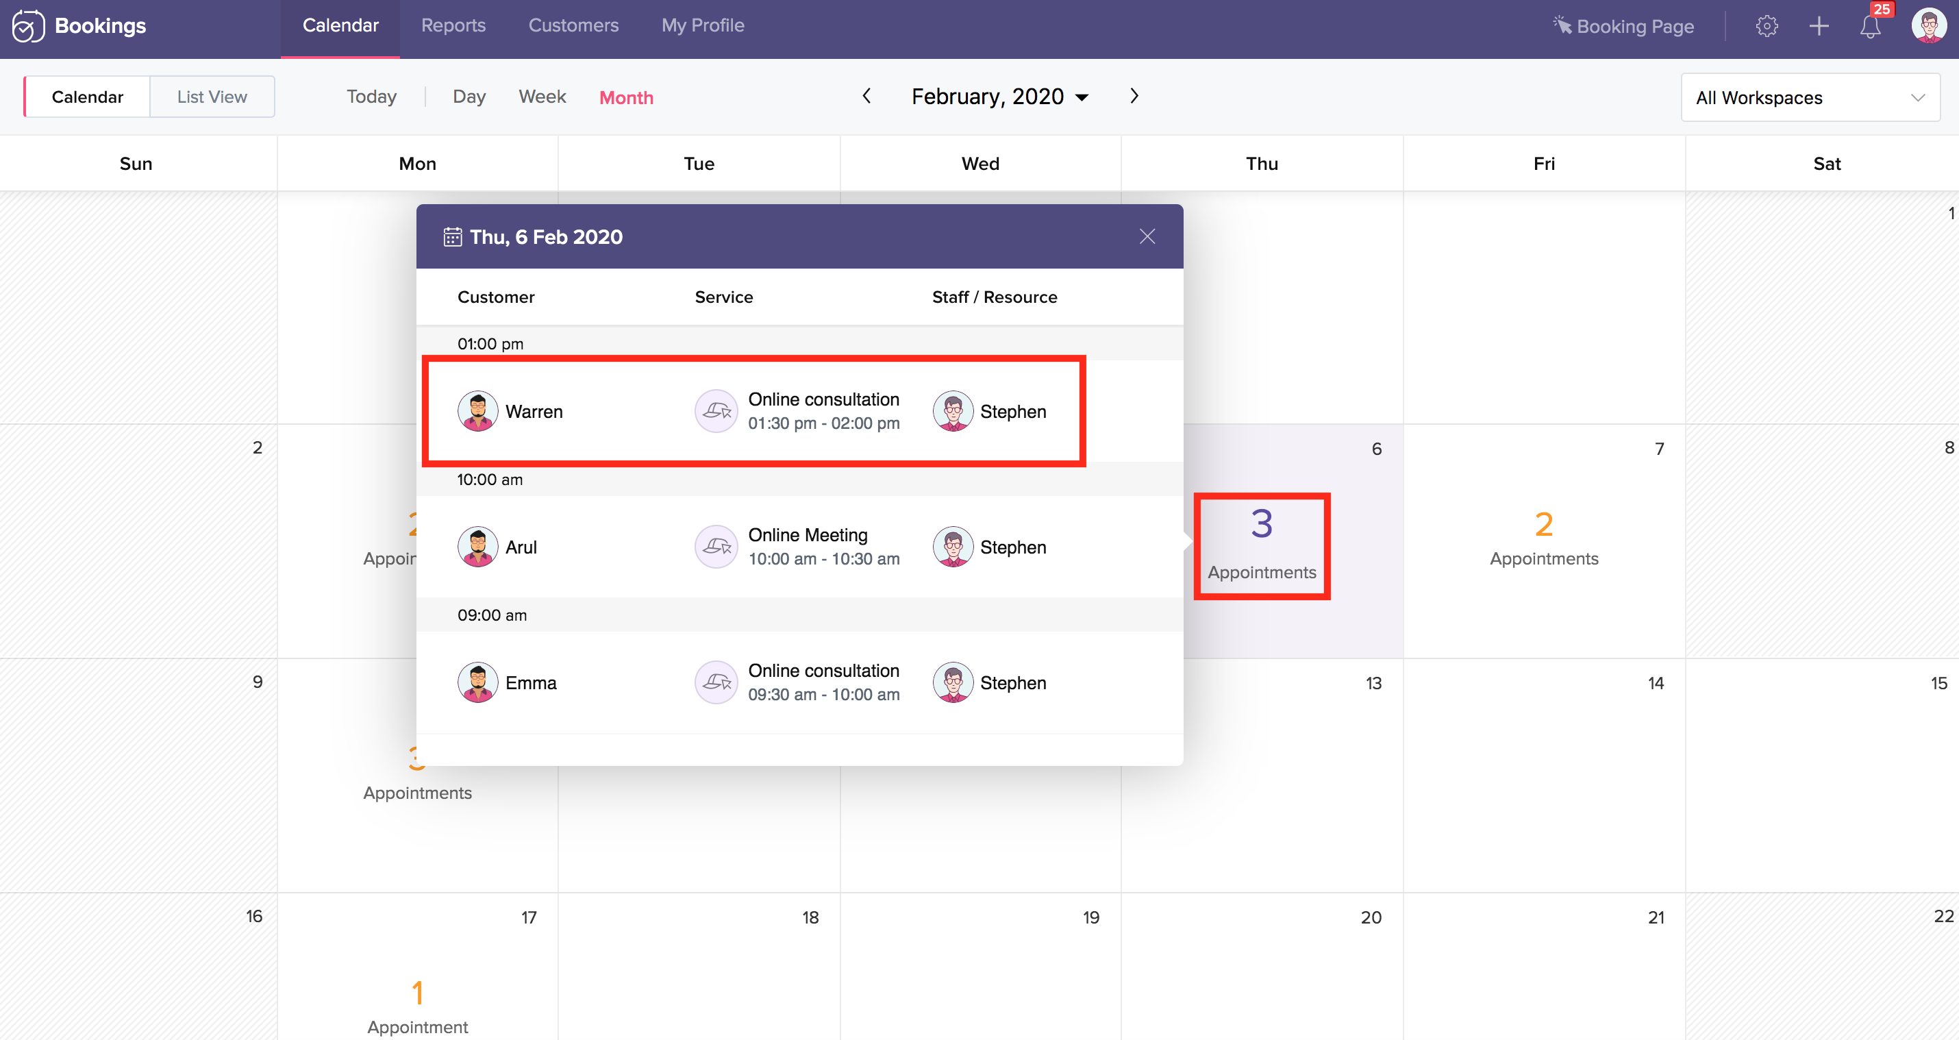Image resolution: width=1959 pixels, height=1040 pixels.
Task: Click the Bookings logo icon
Action: 27,26
